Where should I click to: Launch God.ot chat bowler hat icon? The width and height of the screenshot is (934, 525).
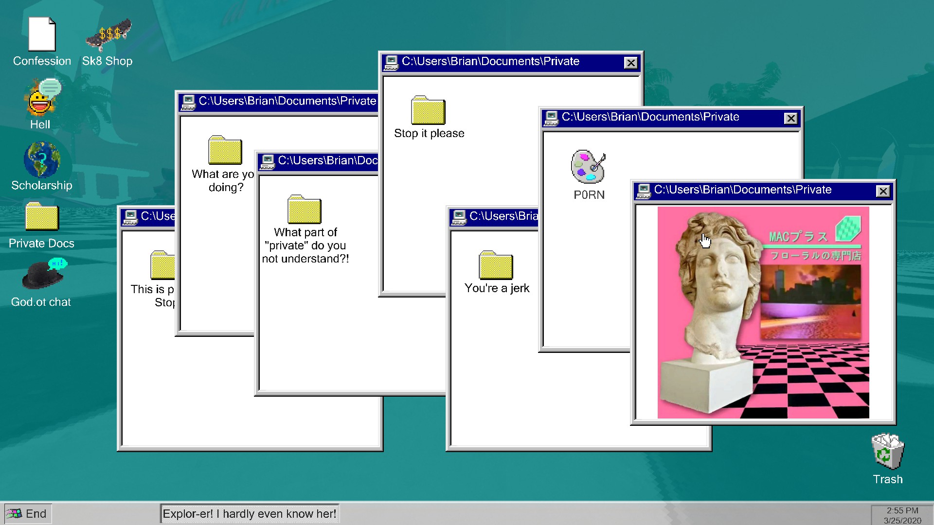click(x=43, y=275)
